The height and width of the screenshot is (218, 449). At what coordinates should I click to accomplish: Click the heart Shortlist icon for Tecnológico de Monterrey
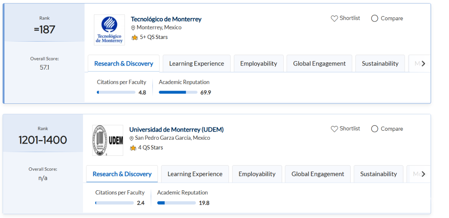(x=334, y=18)
